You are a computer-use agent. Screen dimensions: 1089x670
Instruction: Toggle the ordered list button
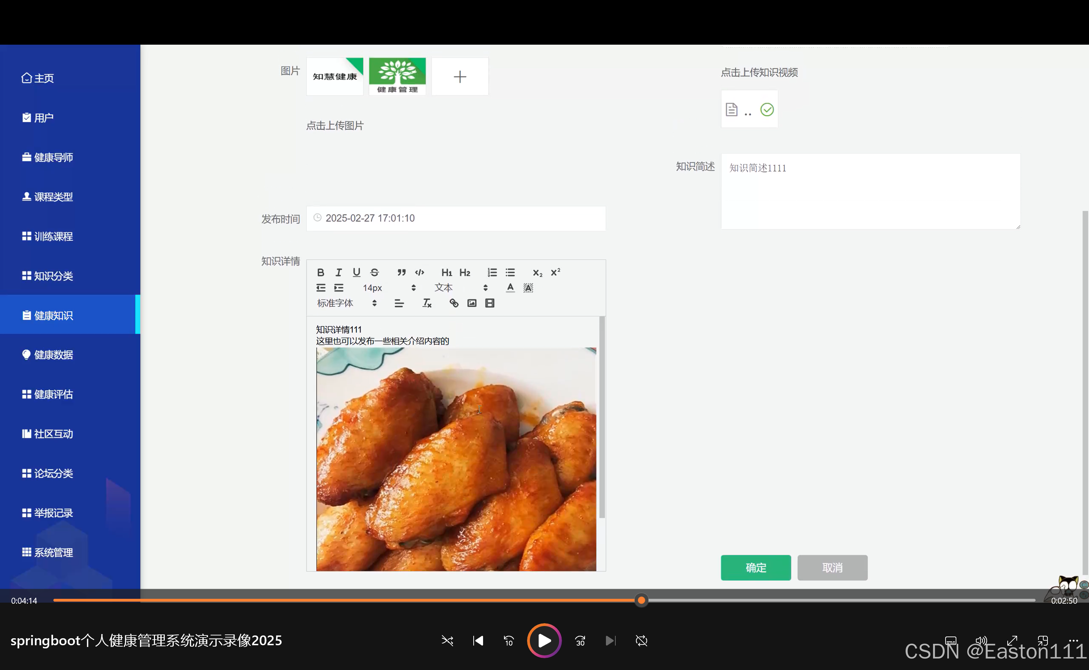pos(492,273)
